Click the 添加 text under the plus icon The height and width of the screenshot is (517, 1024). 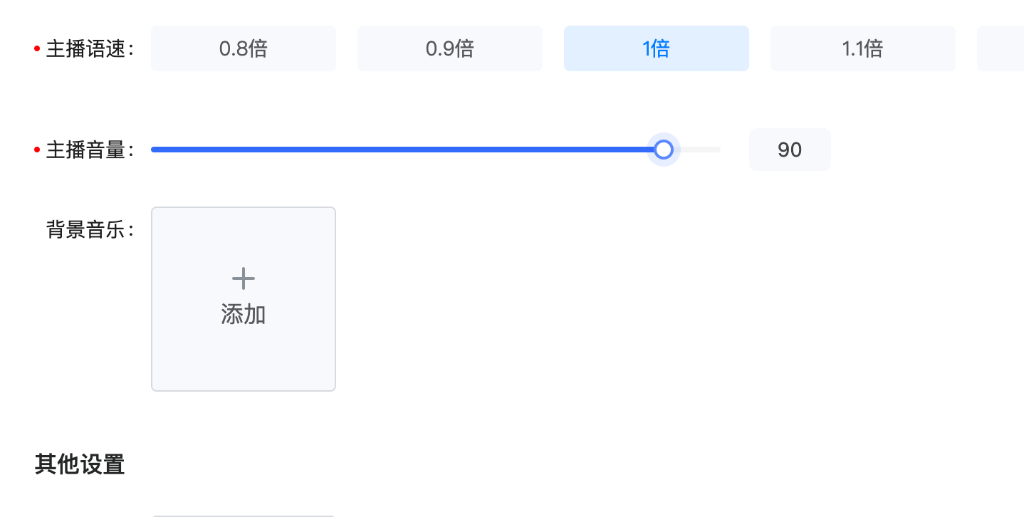pyautogui.click(x=244, y=315)
